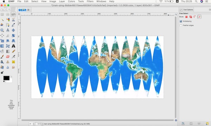Select the Color Picker eyedropper tool

[13, 25]
